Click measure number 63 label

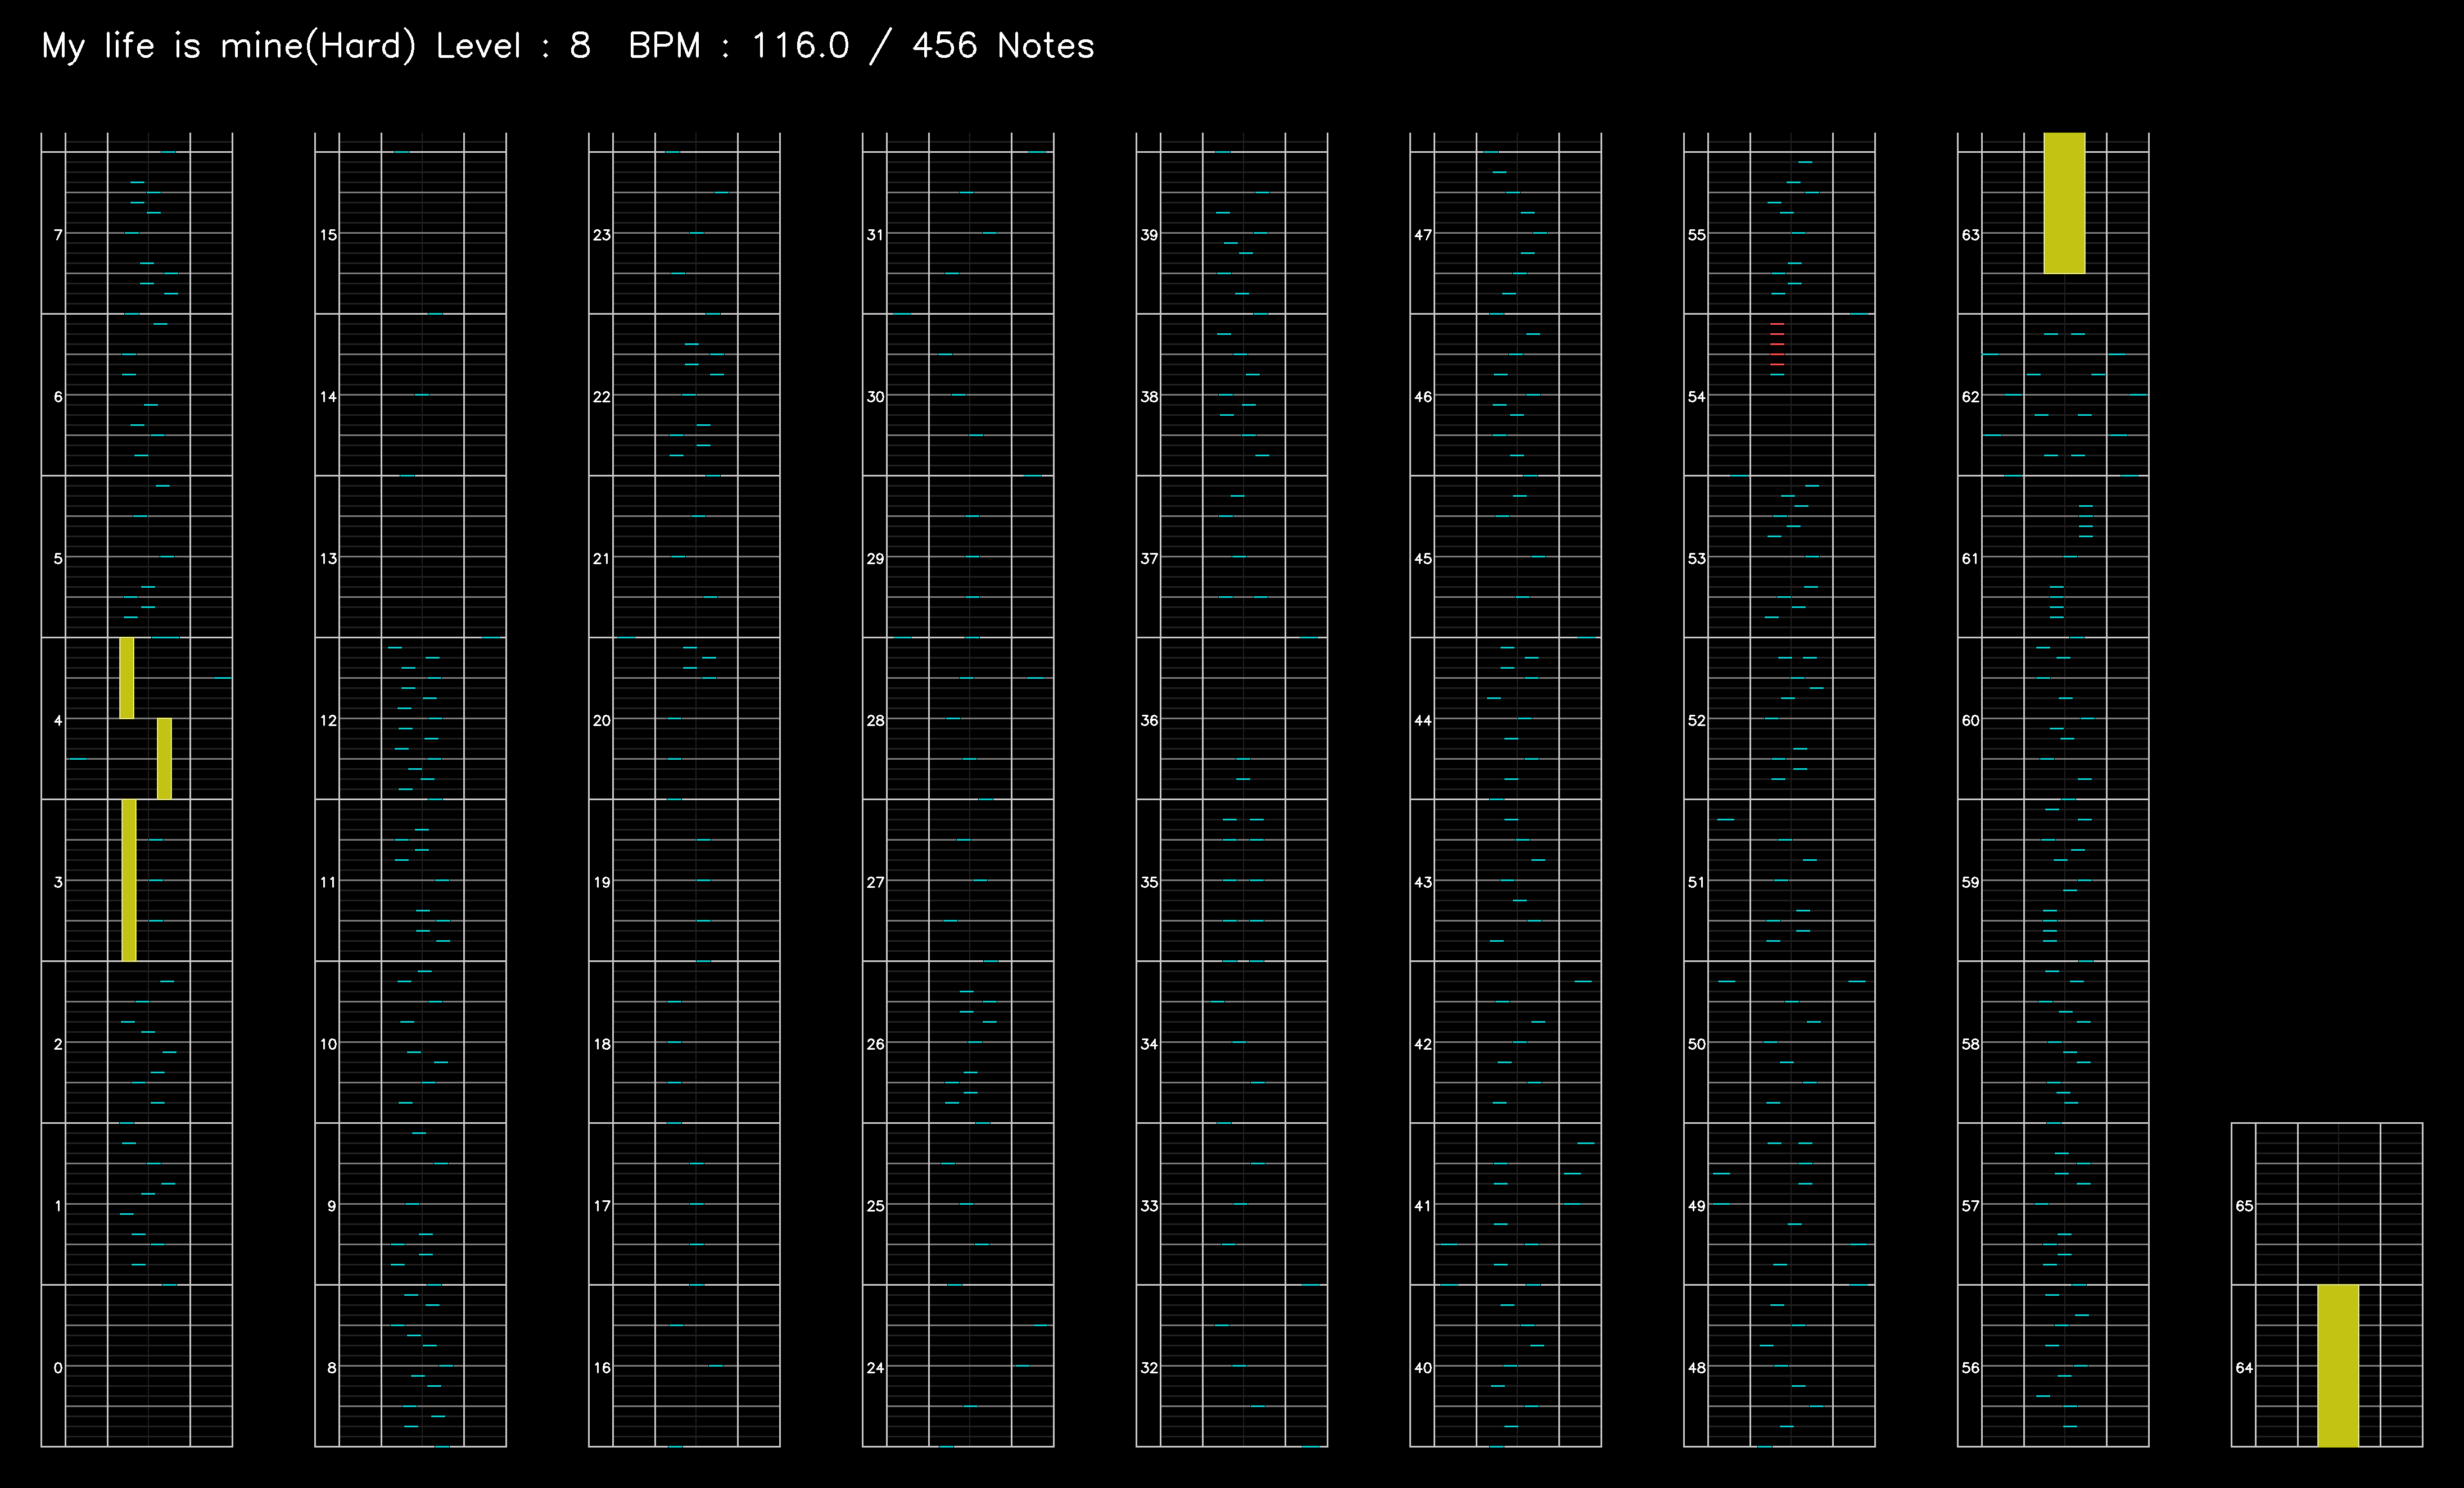pos(1971,235)
